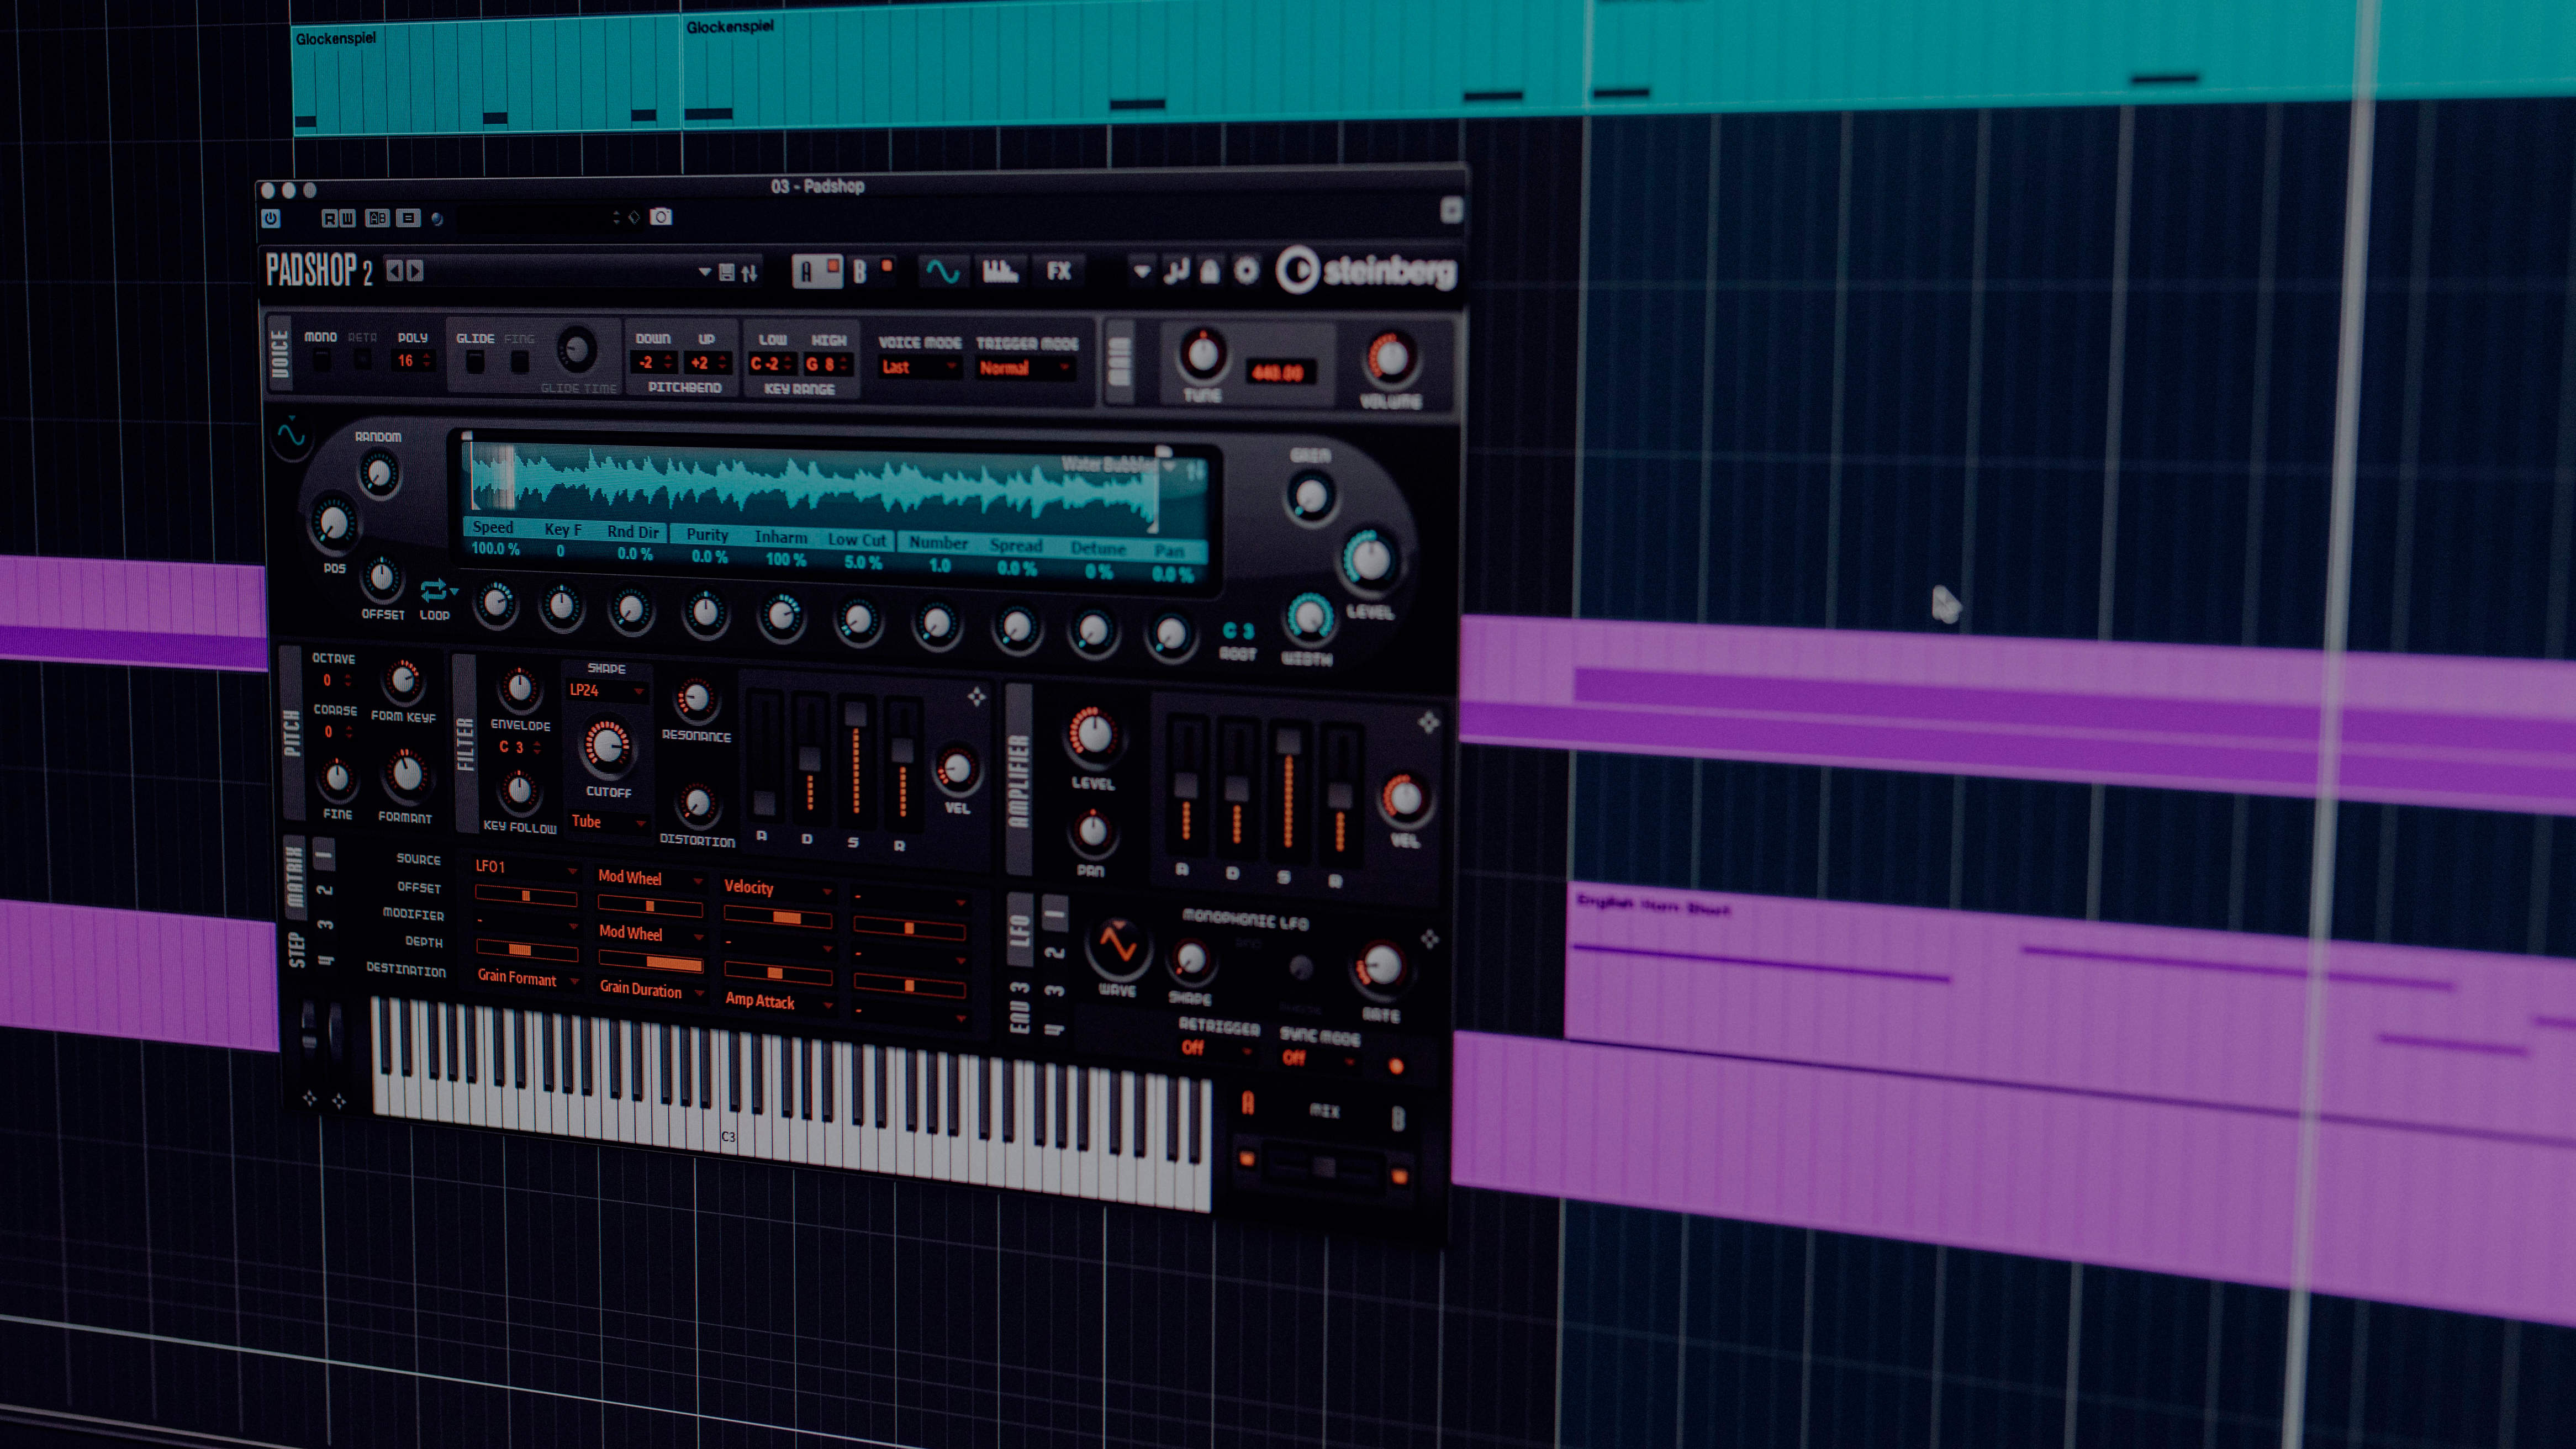The image size is (2576, 1449).
Task: Click the save preset disk icon
Action: coord(727,272)
